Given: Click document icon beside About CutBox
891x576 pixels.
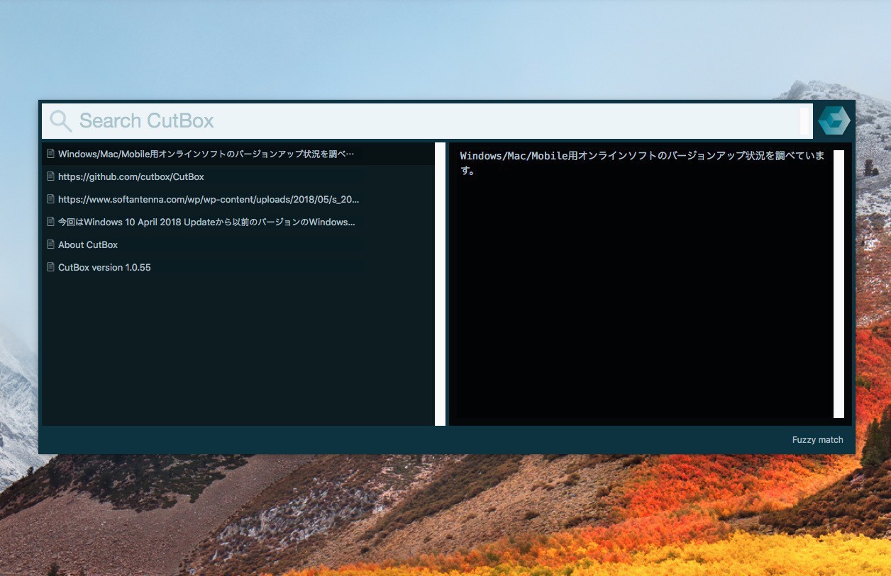Looking at the screenshot, I should (50, 244).
